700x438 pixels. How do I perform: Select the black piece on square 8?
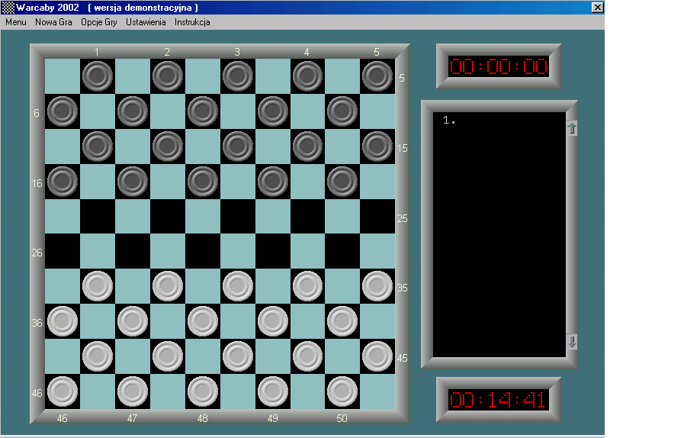[203, 111]
